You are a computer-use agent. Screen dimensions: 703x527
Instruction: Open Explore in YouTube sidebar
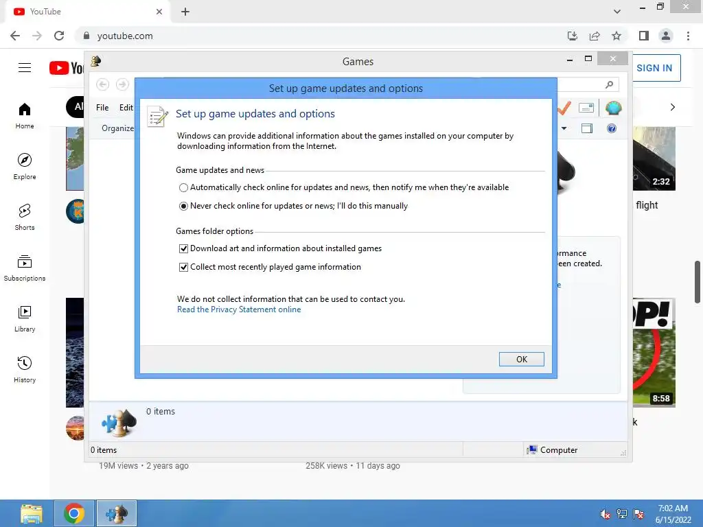(25, 166)
